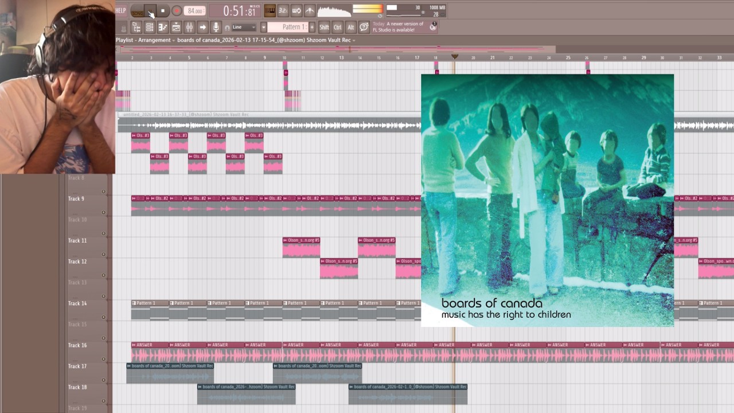
Task: Open the HELP menu
Action: tap(120, 10)
